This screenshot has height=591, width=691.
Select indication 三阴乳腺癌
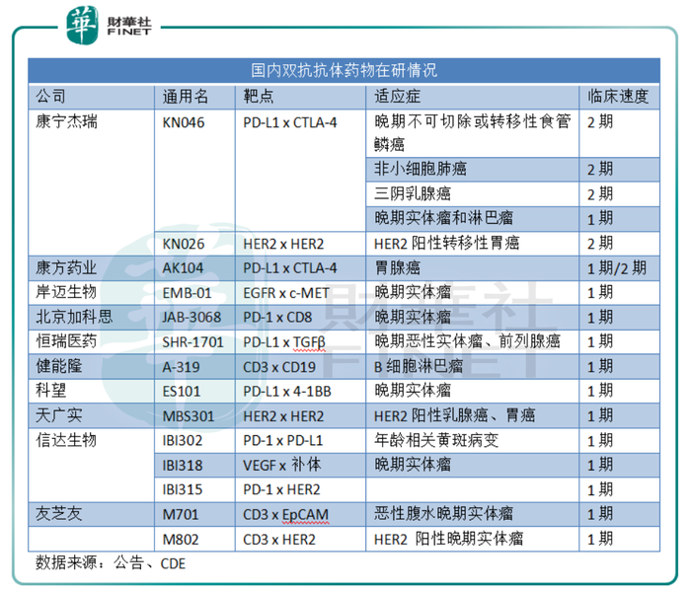click(412, 193)
